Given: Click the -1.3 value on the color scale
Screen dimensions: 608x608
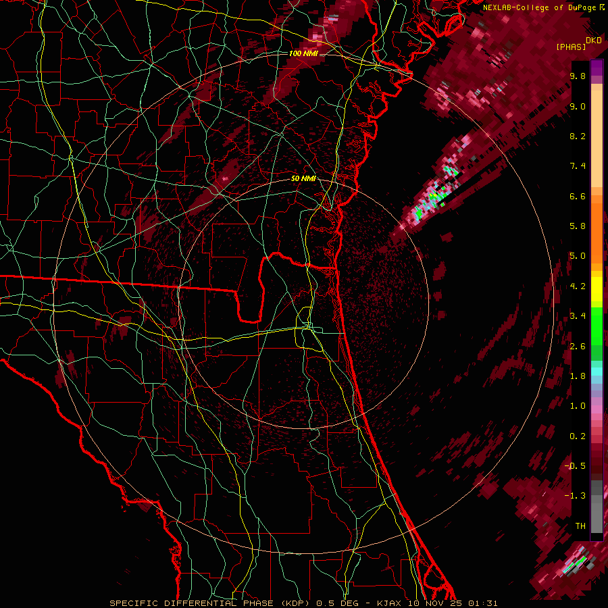Looking at the screenshot, I should [x=575, y=496].
